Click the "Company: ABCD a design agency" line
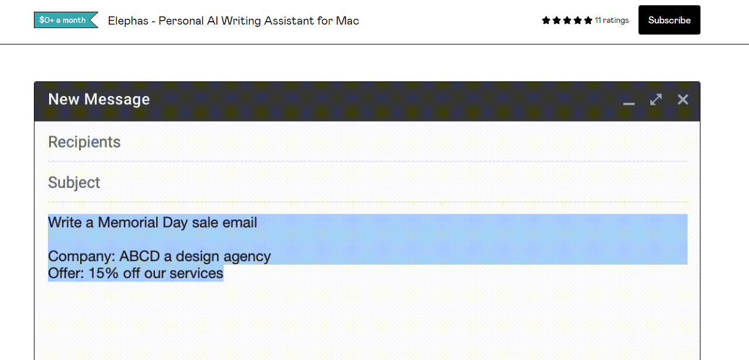Screen dimensions: 749x360 pos(159,256)
